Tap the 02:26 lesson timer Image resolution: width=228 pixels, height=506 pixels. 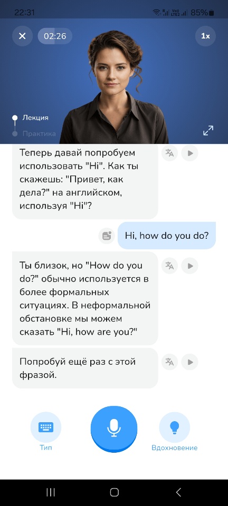coord(55,36)
